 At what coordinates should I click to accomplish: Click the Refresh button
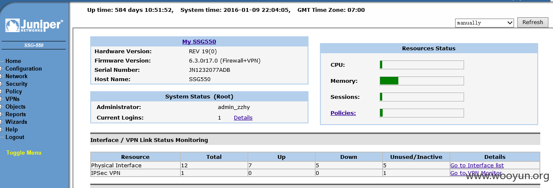click(533, 22)
